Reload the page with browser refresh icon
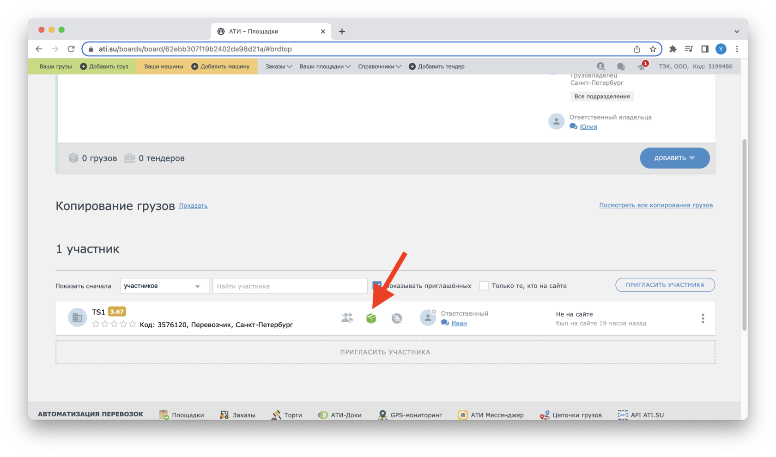Image resolution: width=776 pixels, height=457 pixels. [x=71, y=49]
